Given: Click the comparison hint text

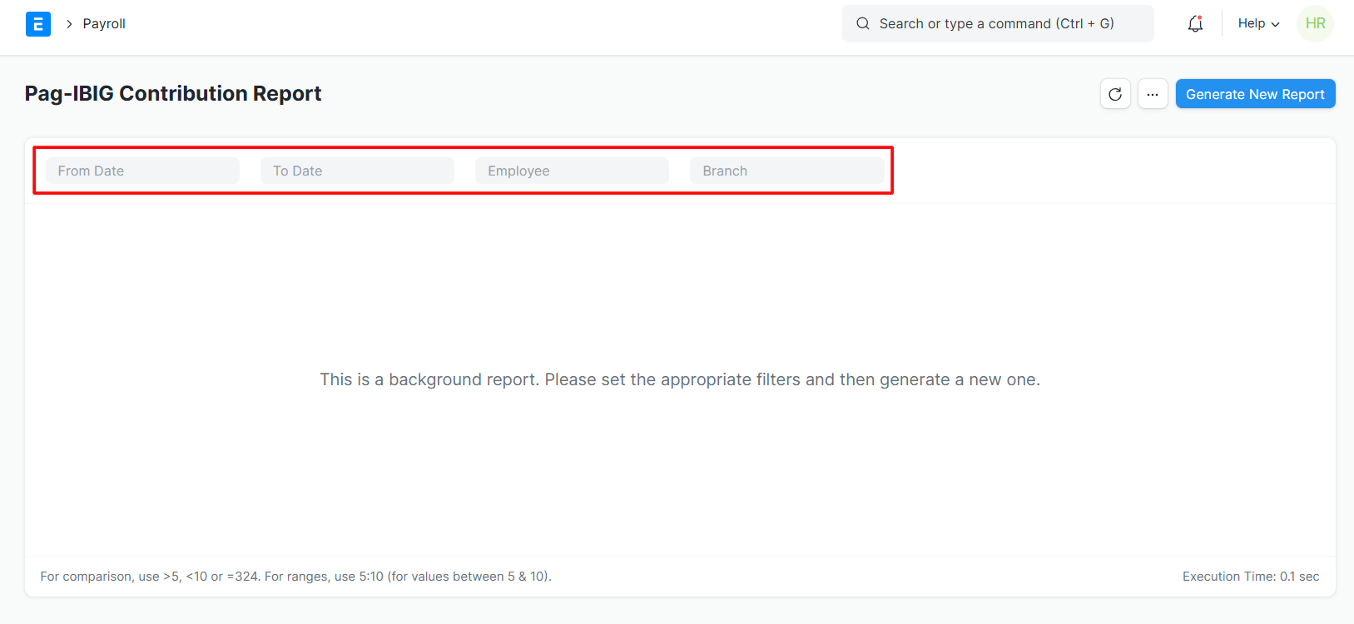Looking at the screenshot, I should [295, 577].
